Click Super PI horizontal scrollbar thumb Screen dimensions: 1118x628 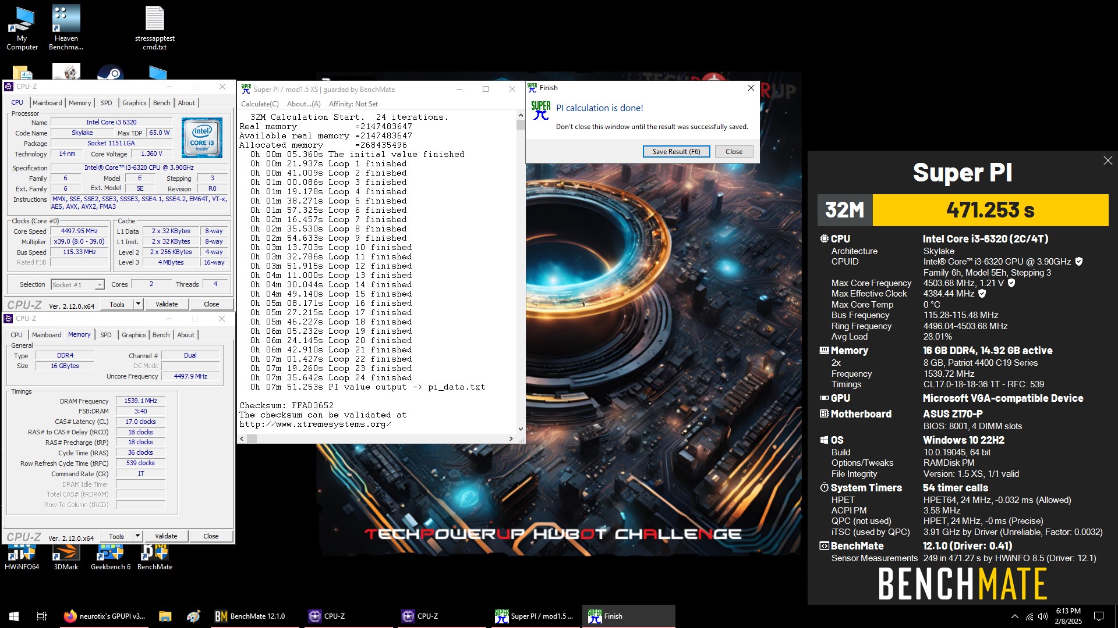[252, 439]
